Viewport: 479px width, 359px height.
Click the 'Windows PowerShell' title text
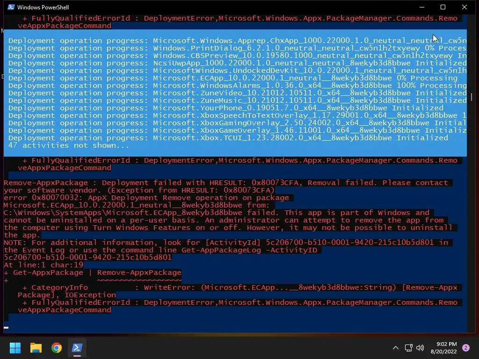(43, 7)
